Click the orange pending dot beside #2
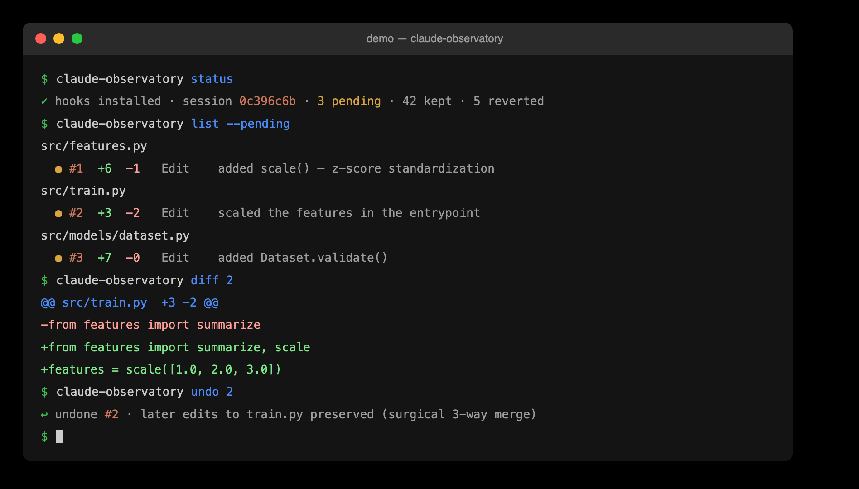The height and width of the screenshot is (489, 859). pos(58,214)
